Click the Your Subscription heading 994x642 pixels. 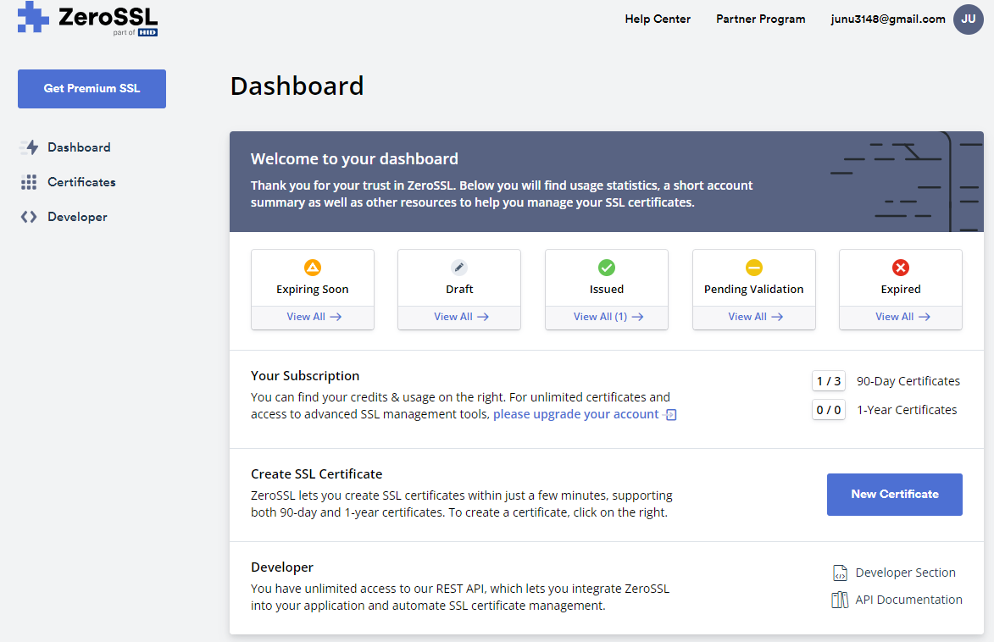point(305,376)
